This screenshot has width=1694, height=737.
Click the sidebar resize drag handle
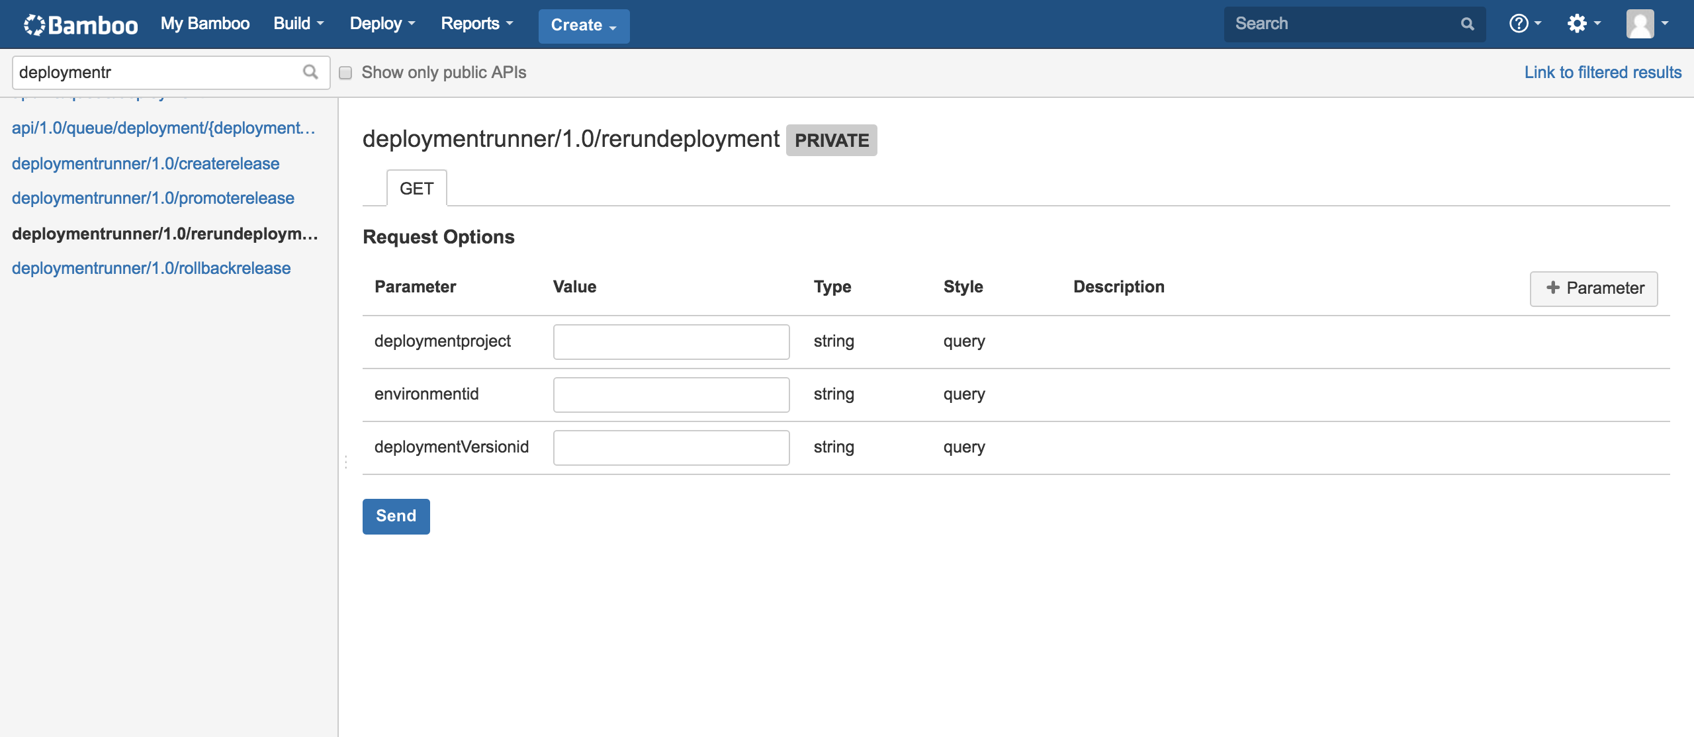[x=345, y=462]
